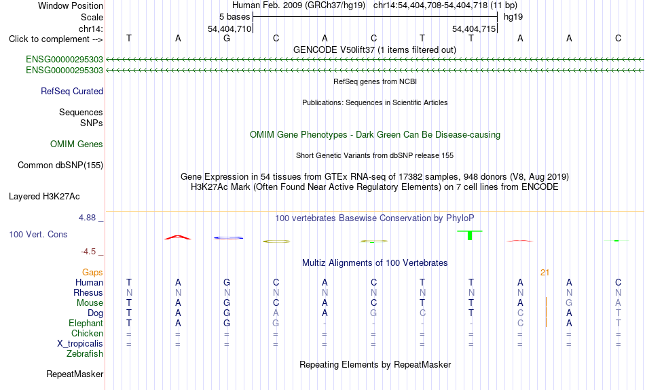The image size is (645, 390).
Task: Click the chr14:54,404,708-54,404,718 position text
Action: (430, 5)
